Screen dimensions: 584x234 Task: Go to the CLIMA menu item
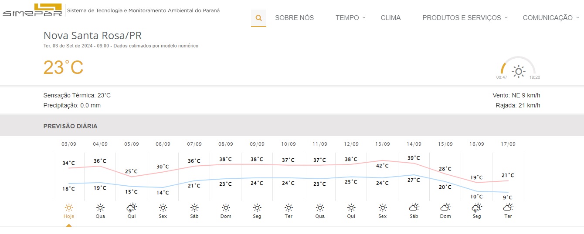click(x=390, y=18)
